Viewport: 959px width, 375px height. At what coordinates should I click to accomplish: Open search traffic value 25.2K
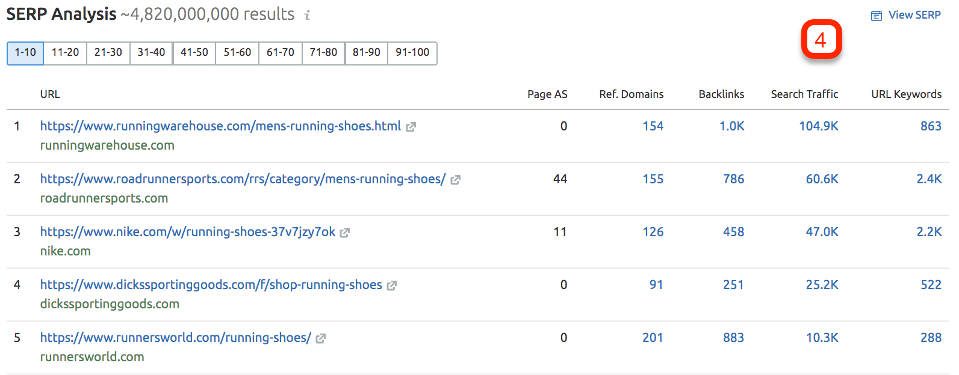(x=822, y=285)
